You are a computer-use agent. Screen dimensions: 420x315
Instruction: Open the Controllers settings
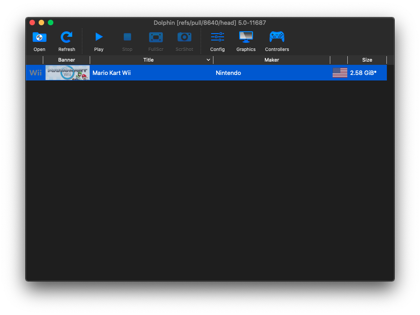point(277,41)
